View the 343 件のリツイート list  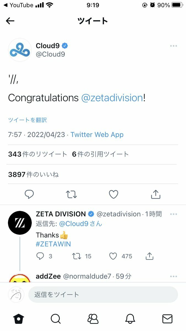pyautogui.click(x=37, y=154)
